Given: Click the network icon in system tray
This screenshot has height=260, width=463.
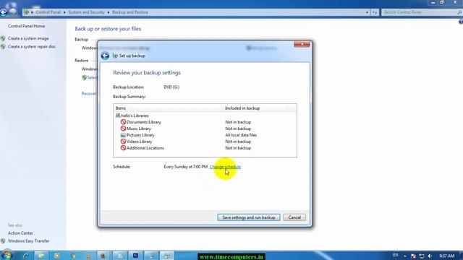Looking at the screenshot, I should point(422,256).
